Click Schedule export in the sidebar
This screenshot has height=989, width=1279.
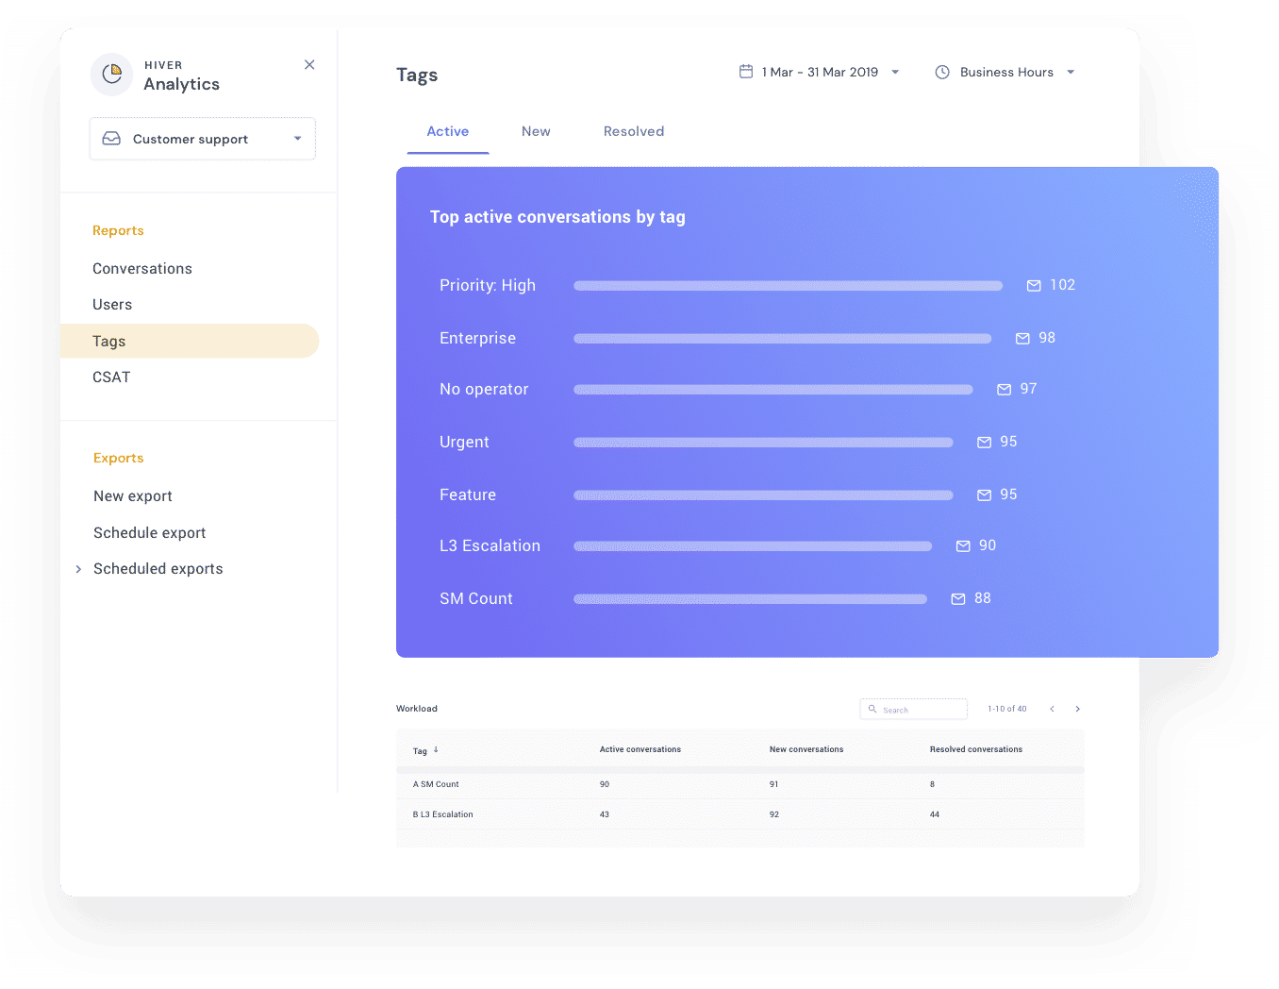point(149,532)
